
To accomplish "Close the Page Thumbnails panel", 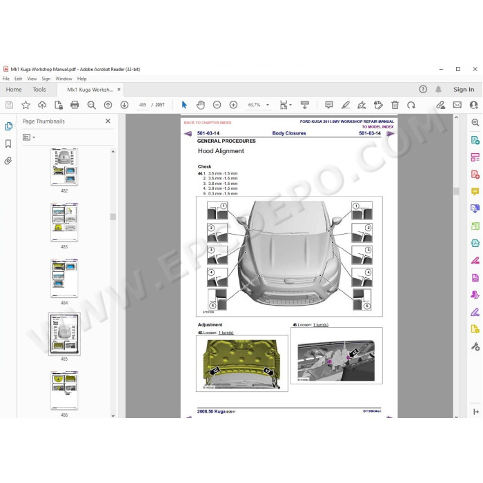I will click(x=108, y=121).
